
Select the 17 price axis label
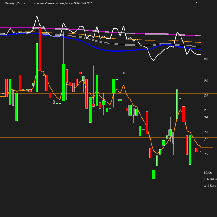[x=206, y=139]
